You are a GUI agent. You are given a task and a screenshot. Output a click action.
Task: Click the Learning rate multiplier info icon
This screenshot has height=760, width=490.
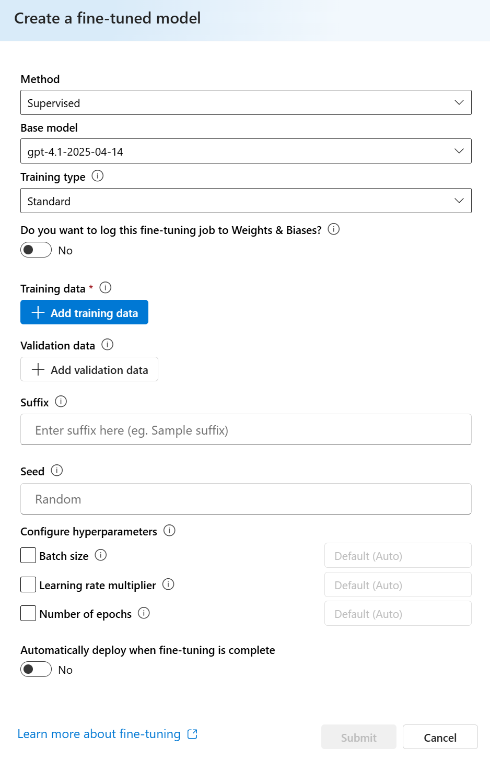point(168,584)
